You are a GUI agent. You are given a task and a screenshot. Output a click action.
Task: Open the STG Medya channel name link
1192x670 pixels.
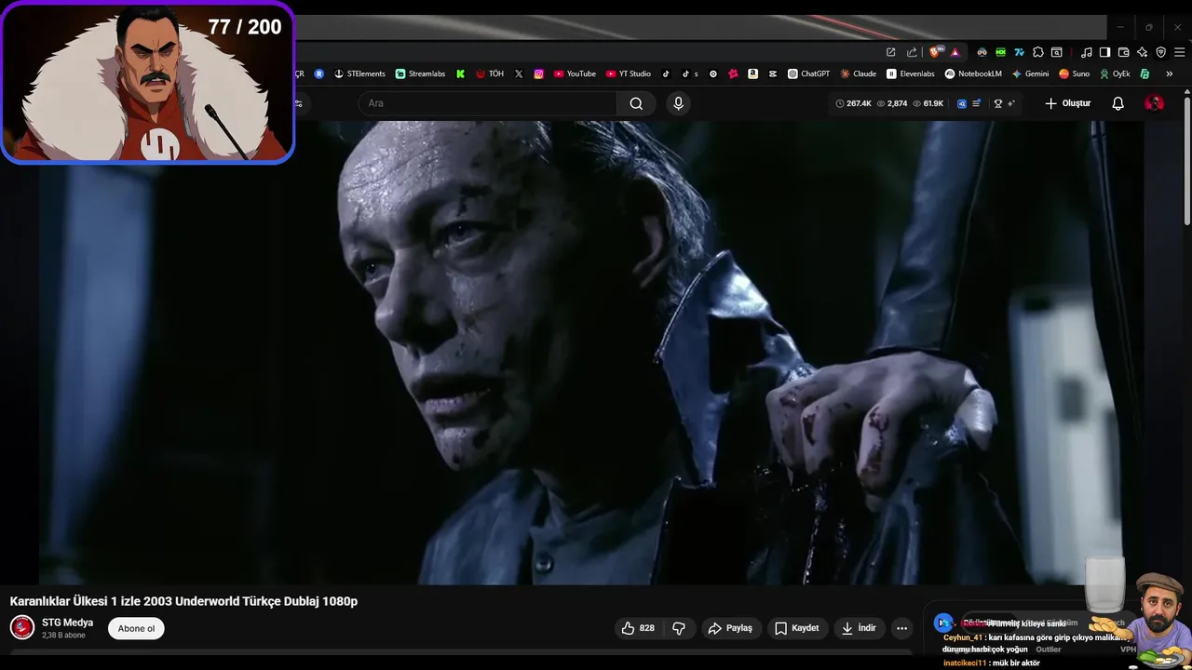67,623
